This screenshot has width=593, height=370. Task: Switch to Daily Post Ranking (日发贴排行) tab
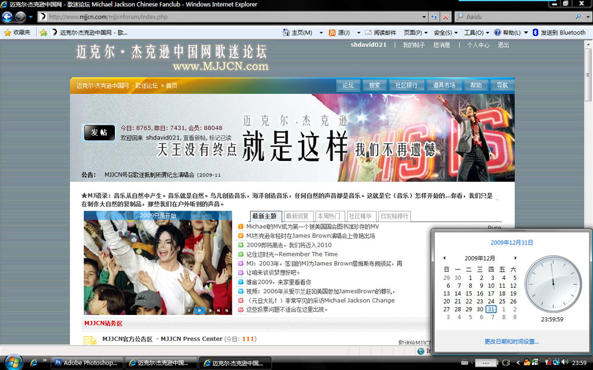(394, 216)
